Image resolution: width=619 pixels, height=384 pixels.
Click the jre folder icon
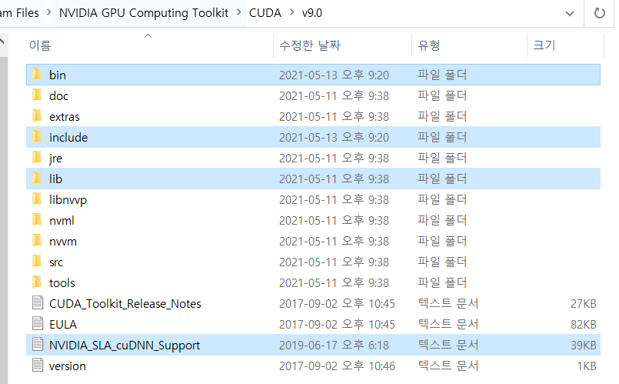coord(37,158)
